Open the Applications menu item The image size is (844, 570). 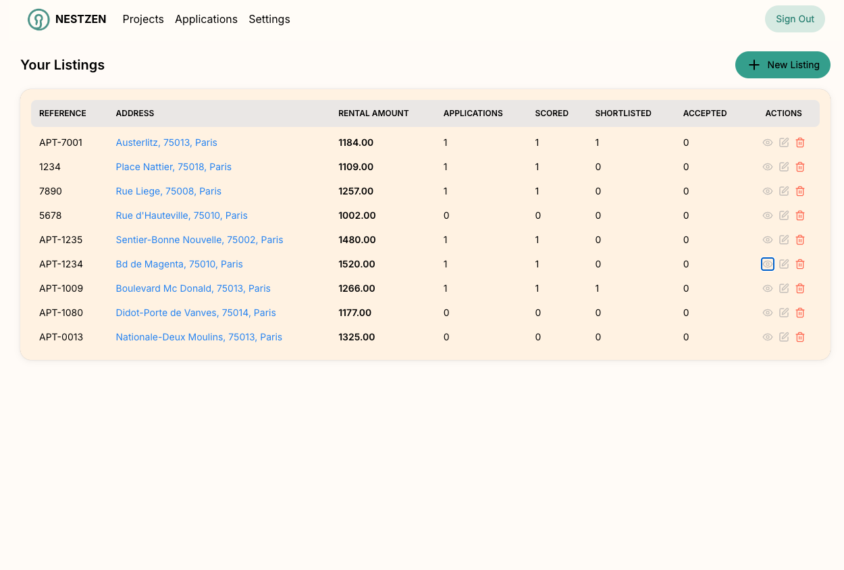[x=206, y=19]
